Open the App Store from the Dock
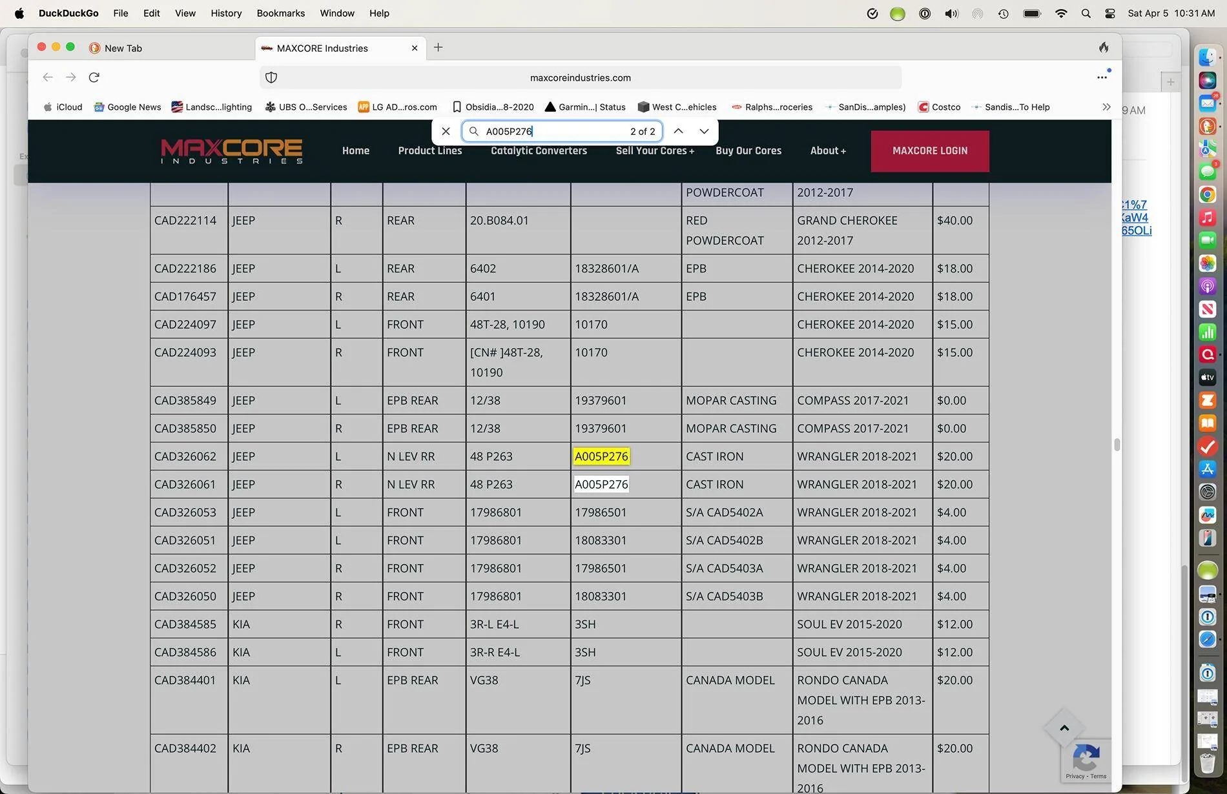Image resolution: width=1227 pixels, height=794 pixels. pos(1208,469)
